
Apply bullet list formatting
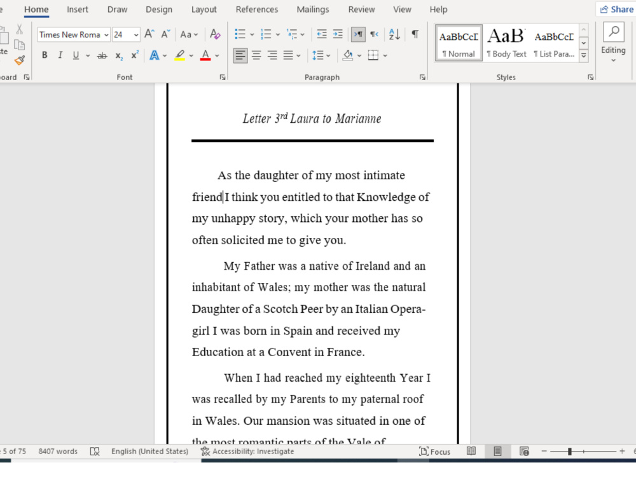pos(240,34)
